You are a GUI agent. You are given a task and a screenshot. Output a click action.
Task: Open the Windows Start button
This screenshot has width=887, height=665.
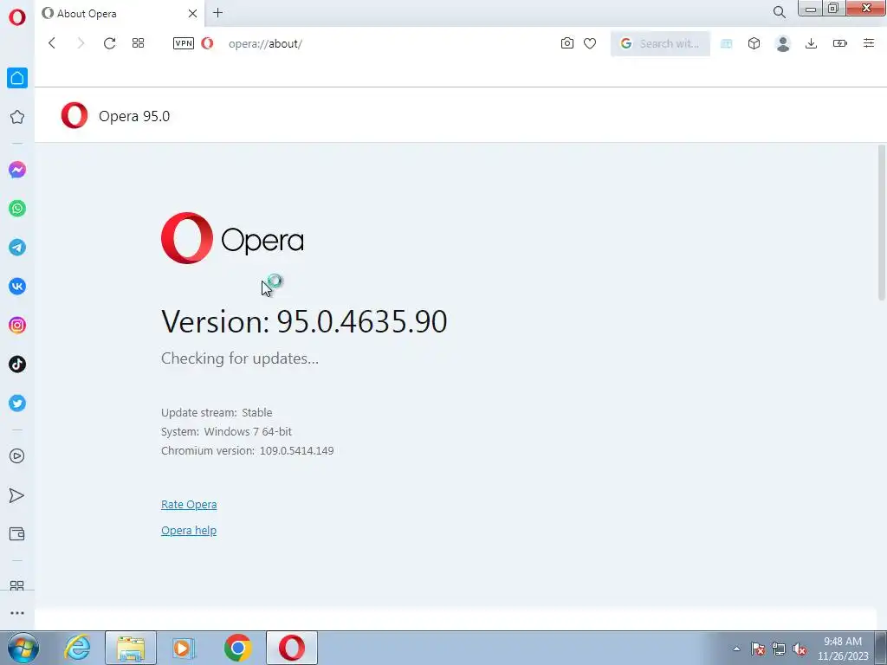pyautogui.click(x=23, y=648)
